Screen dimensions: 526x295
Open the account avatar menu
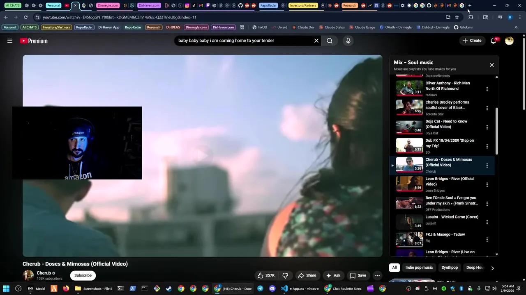click(x=509, y=41)
